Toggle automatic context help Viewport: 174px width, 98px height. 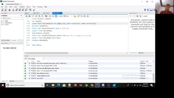140,16
